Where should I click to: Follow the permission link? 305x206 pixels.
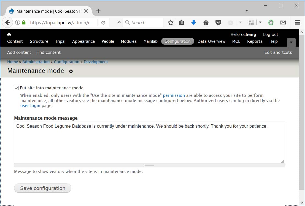[174, 95]
